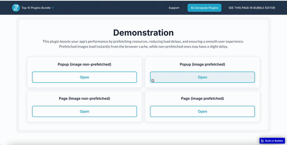Open SEE THIS PAGE IN BUBBLE EDITOR link
The height and width of the screenshot is (145, 287).
coord(252,8)
